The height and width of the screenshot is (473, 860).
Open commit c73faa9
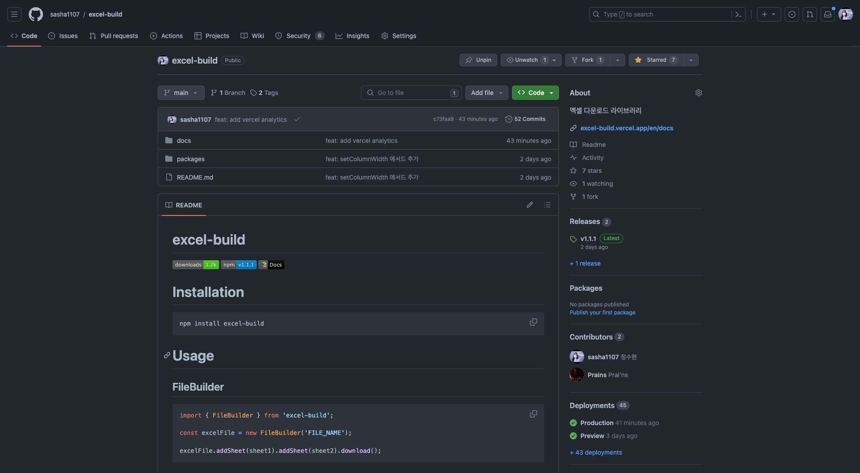point(443,119)
